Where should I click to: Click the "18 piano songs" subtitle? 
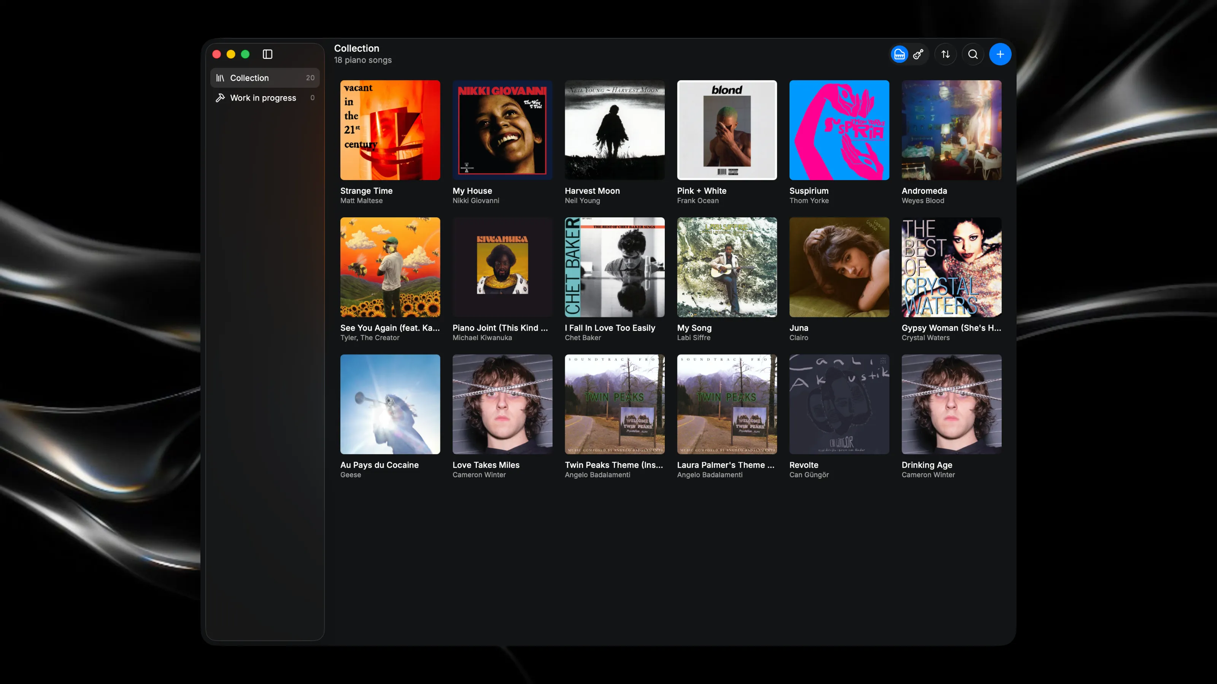click(x=362, y=60)
